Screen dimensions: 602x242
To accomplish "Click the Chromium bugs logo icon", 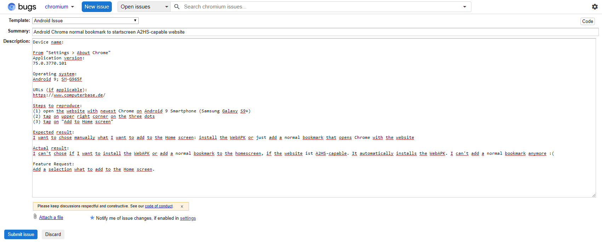I will click(12, 7).
